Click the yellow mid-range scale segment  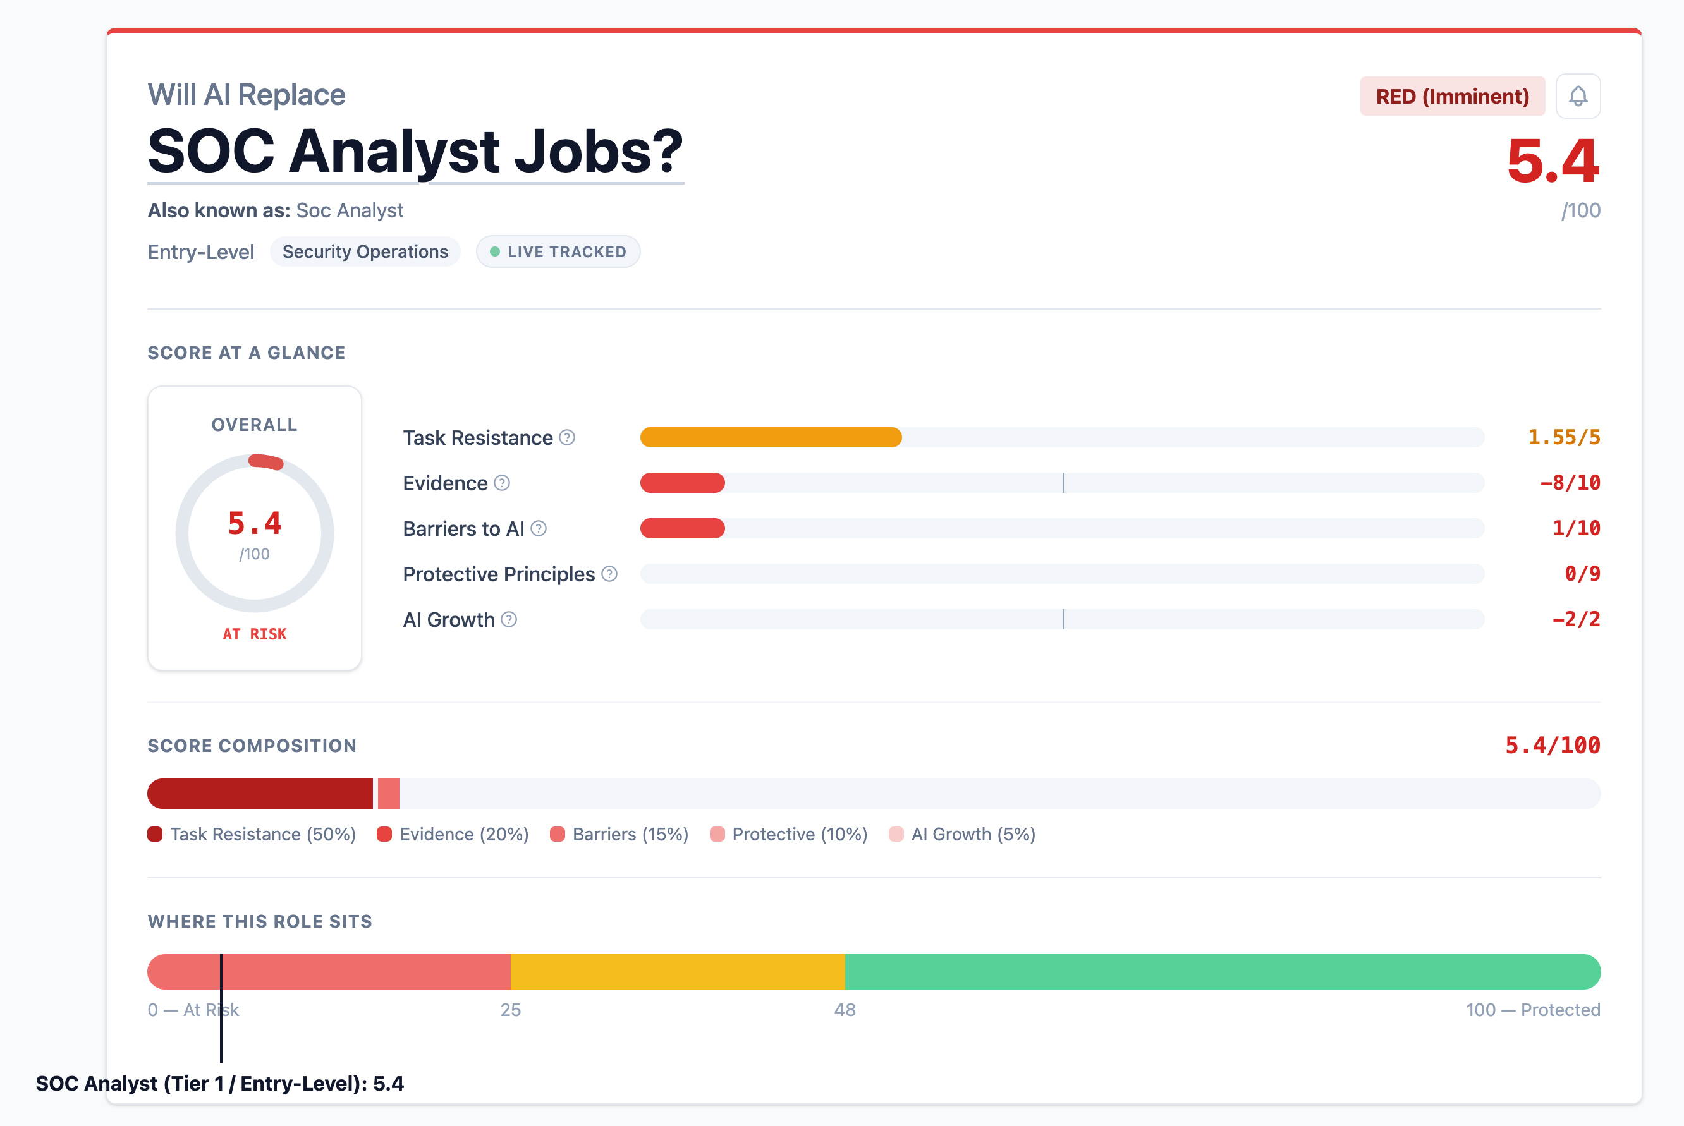tap(678, 972)
